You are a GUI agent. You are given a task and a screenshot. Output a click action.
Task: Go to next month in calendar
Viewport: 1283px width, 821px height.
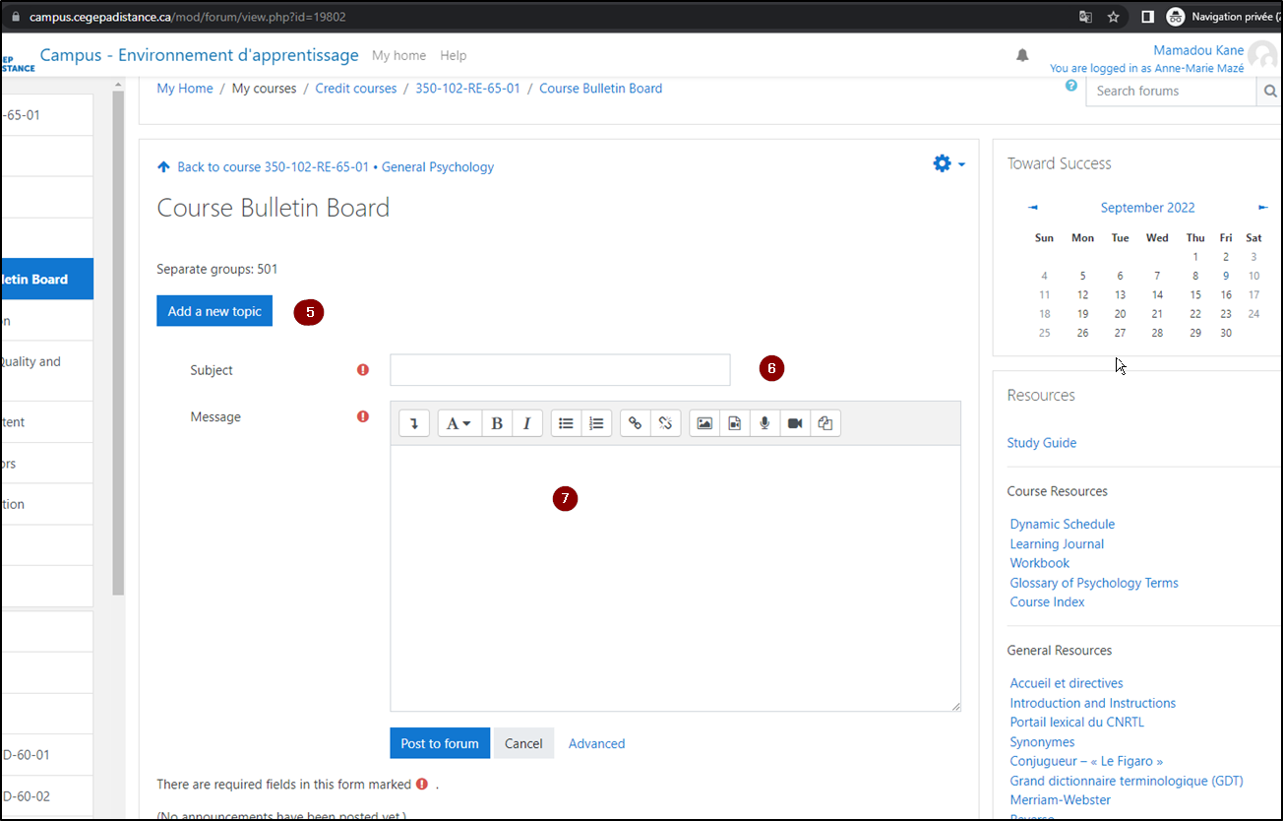pos(1263,208)
